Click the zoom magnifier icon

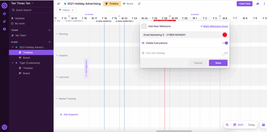click(x=227, y=125)
